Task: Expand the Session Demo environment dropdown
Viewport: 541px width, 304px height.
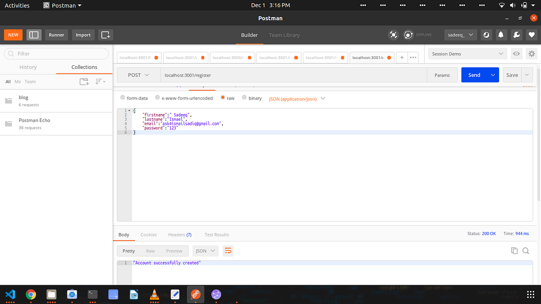Action: [x=467, y=54]
